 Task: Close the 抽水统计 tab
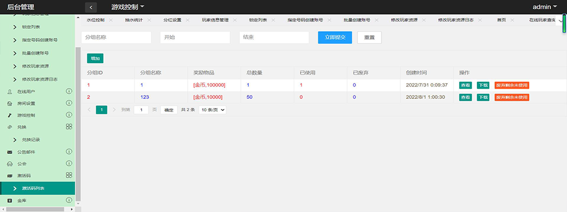coord(149,20)
